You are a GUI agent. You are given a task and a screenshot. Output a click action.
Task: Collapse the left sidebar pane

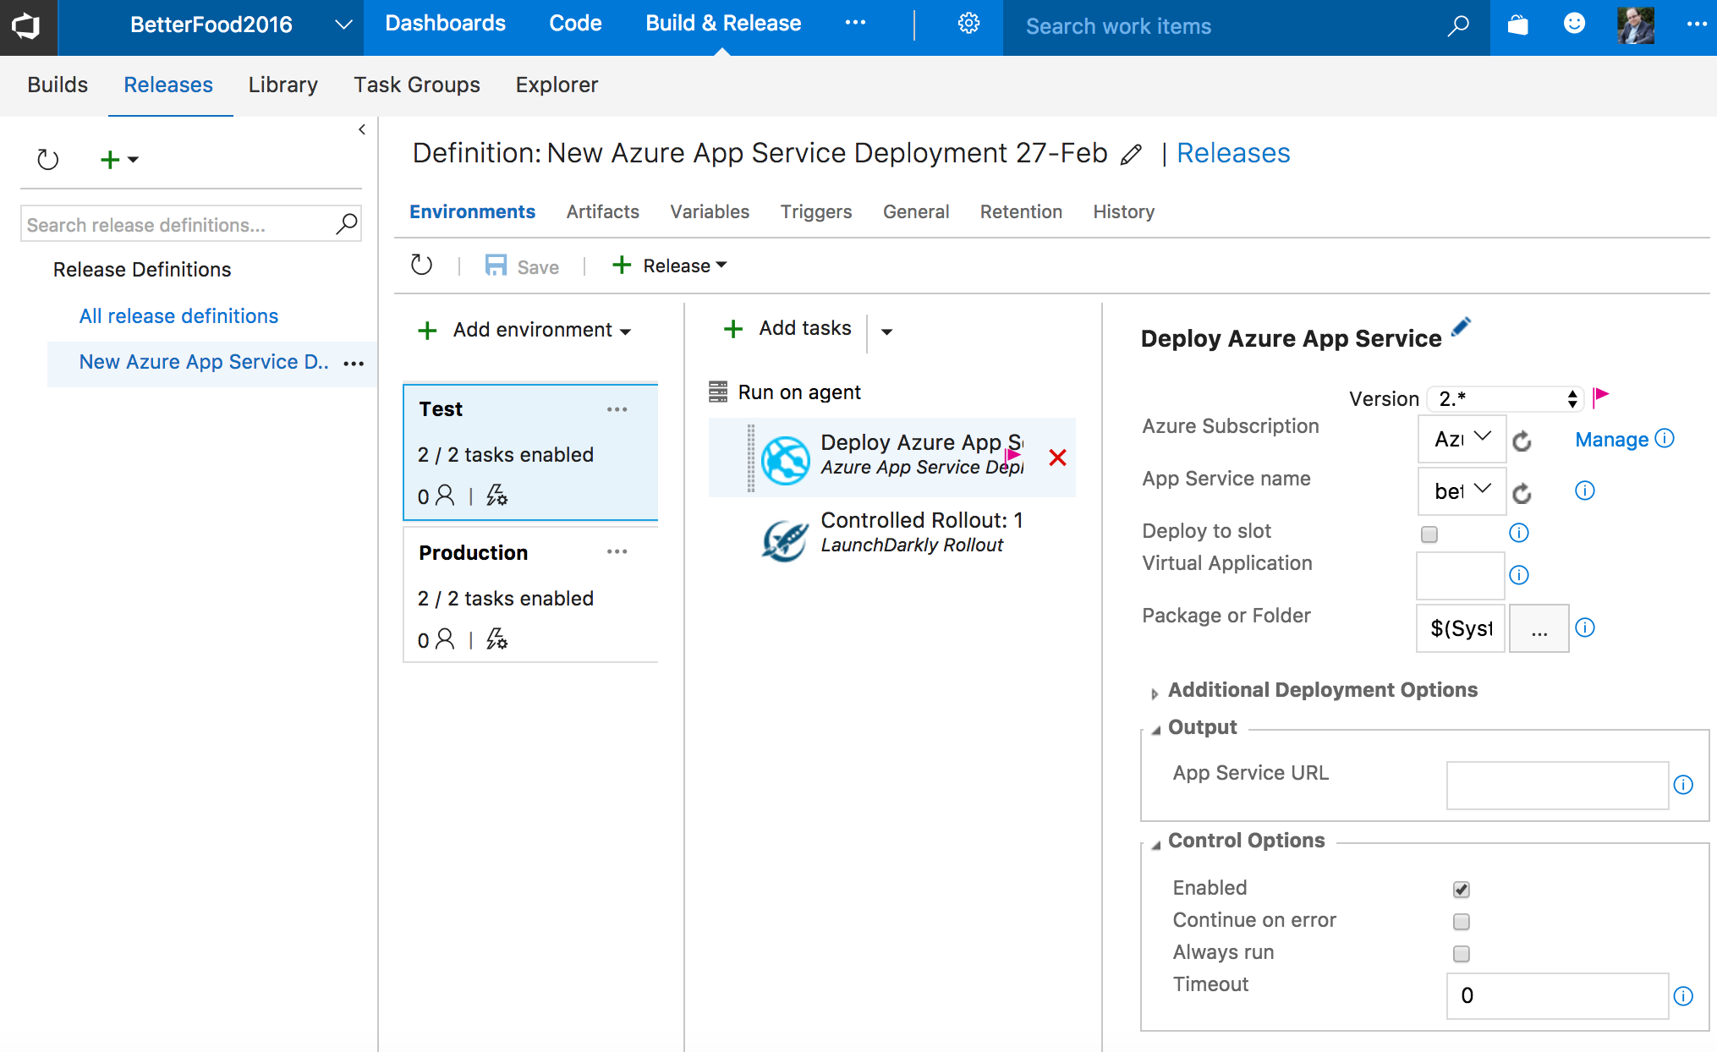point(362,129)
